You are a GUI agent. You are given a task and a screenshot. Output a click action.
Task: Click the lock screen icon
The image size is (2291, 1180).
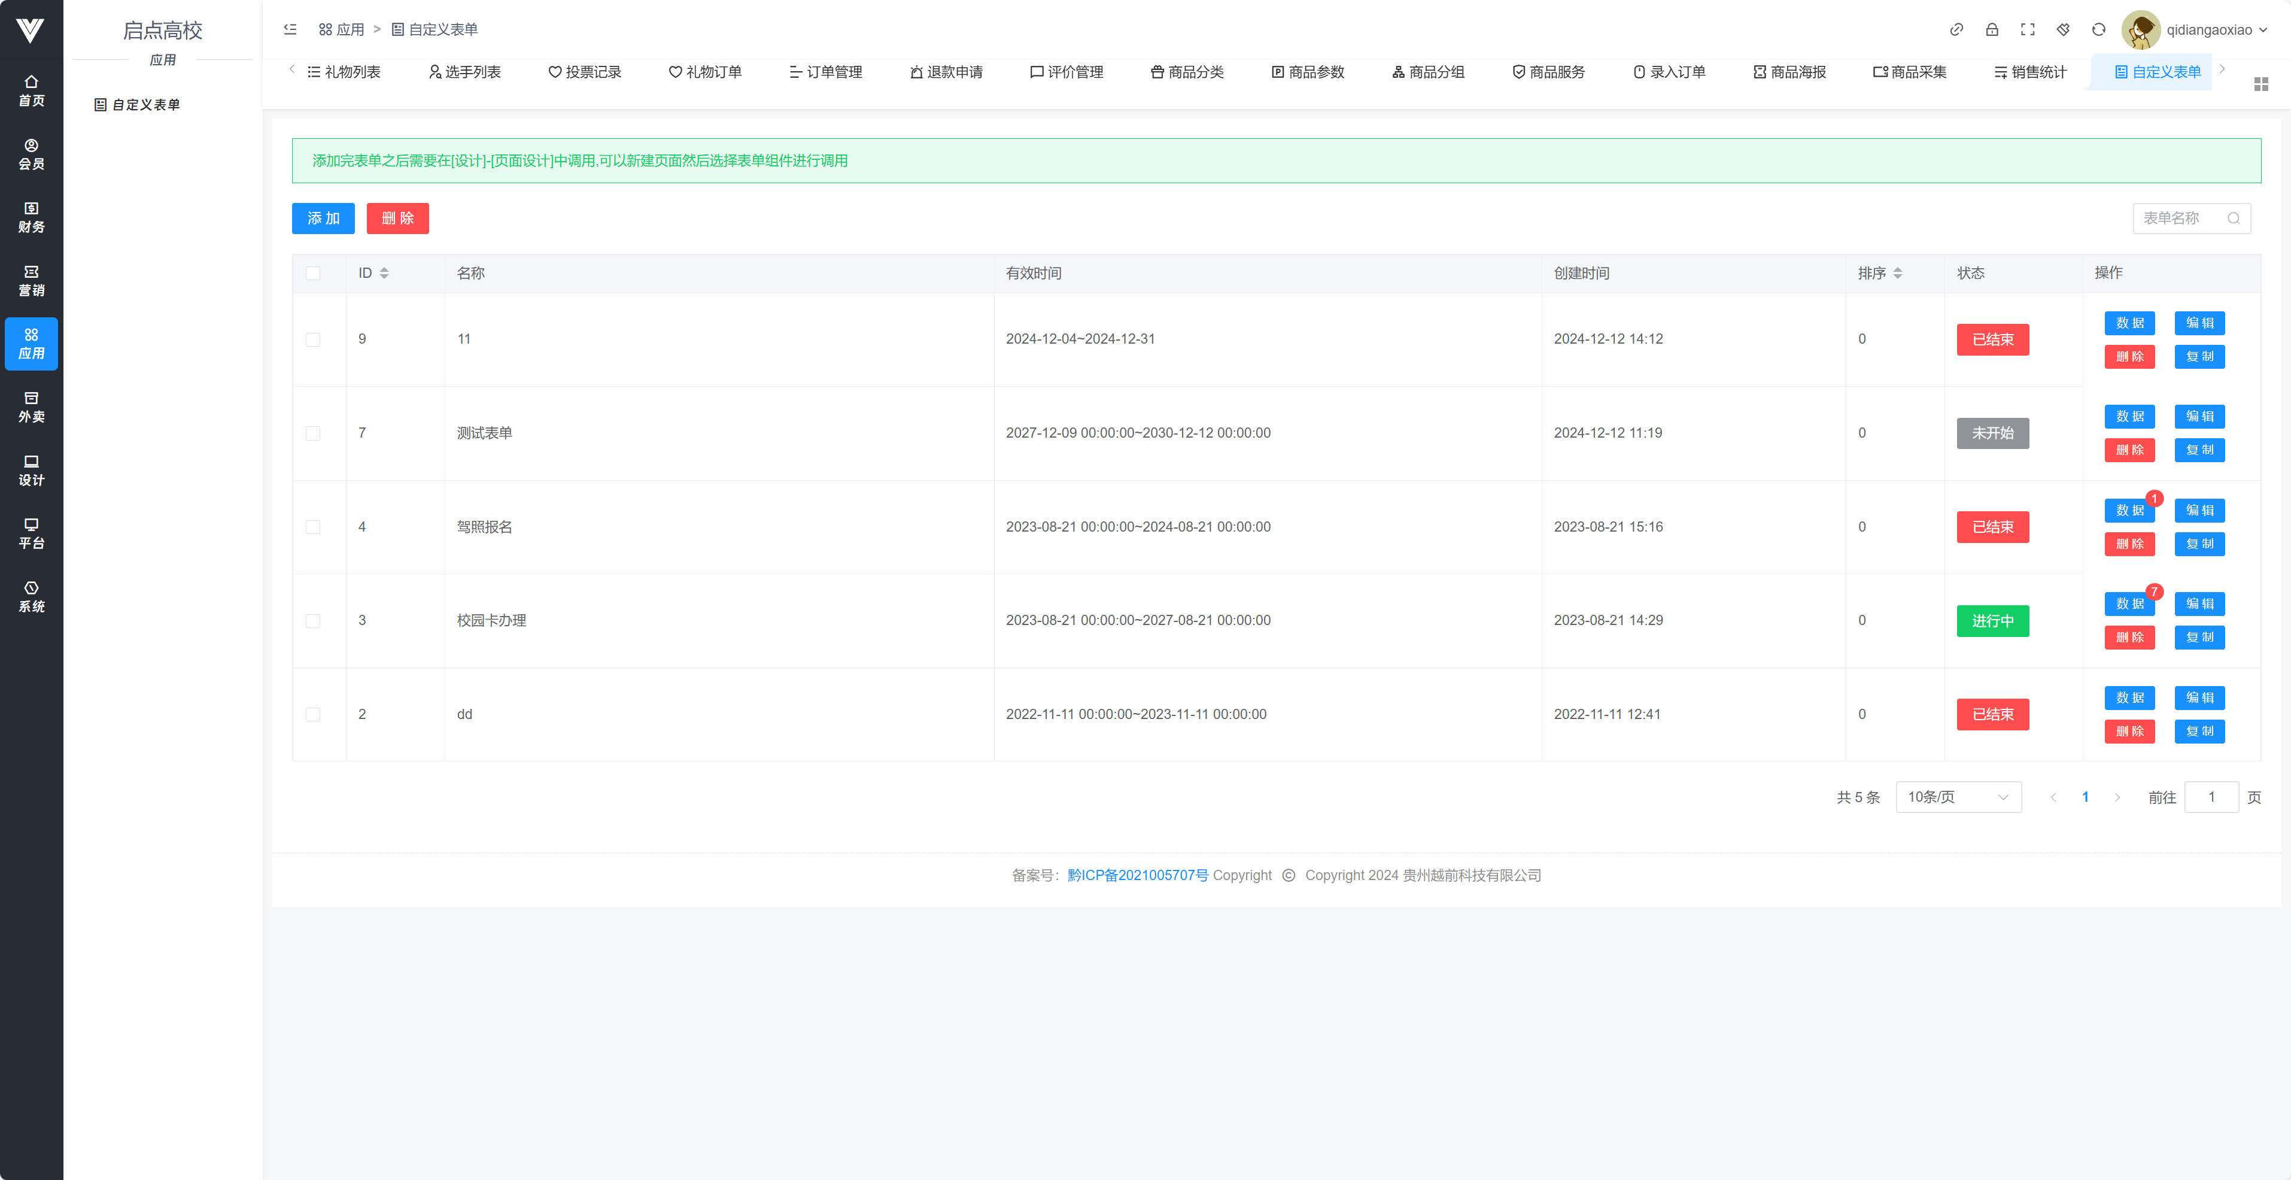click(x=1991, y=29)
